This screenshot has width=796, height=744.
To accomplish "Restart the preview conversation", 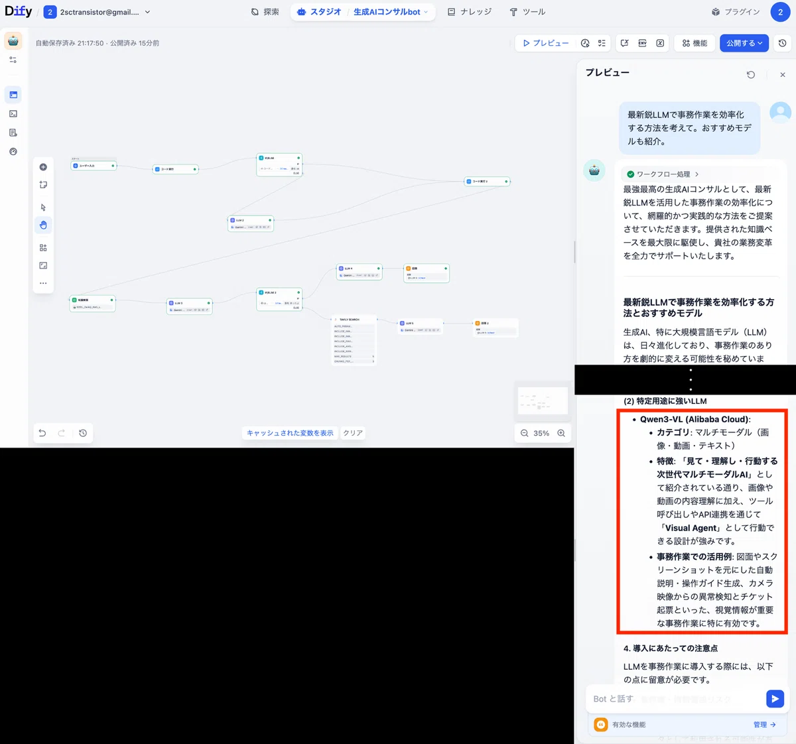I will (751, 75).
